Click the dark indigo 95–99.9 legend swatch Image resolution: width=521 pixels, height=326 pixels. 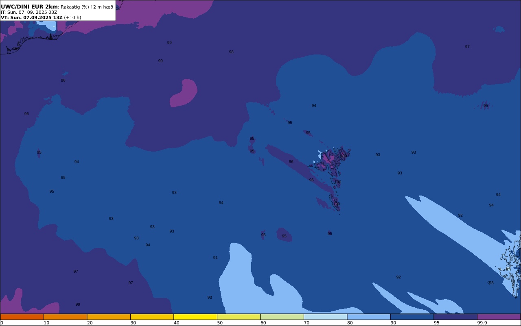[455, 317]
